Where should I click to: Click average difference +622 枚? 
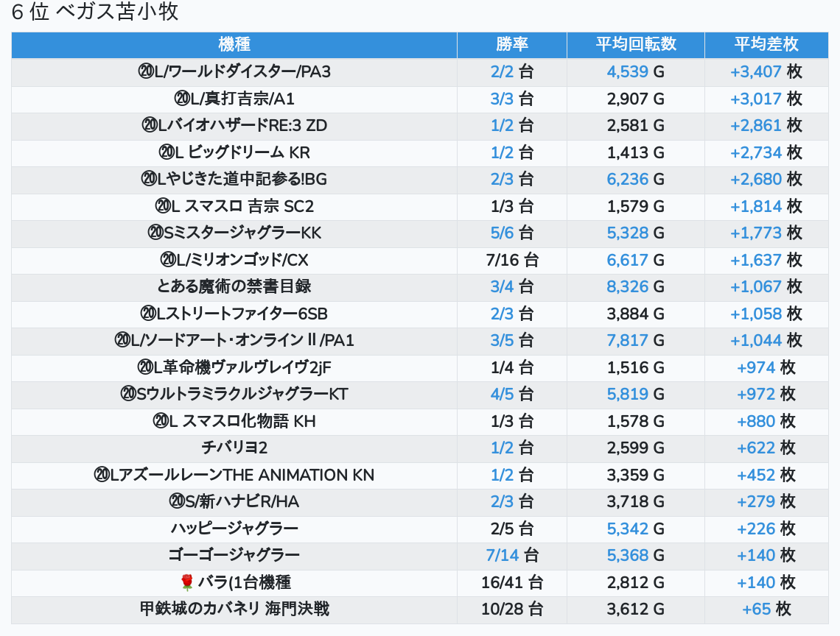pyautogui.click(x=766, y=448)
